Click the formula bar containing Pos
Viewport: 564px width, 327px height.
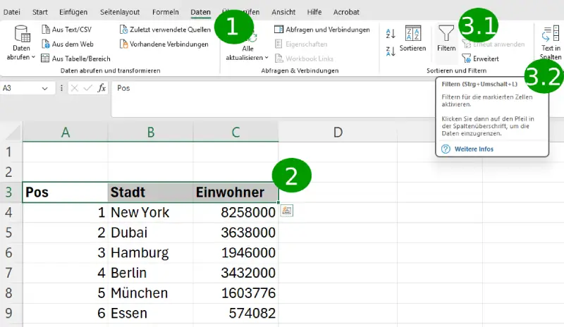(x=274, y=99)
